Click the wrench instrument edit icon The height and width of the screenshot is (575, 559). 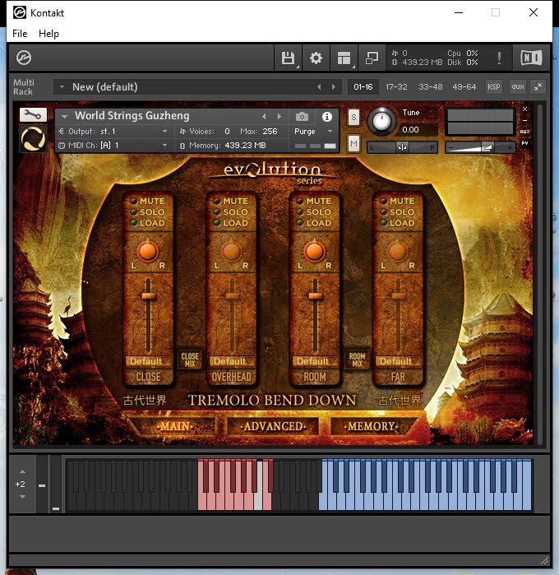point(33,115)
